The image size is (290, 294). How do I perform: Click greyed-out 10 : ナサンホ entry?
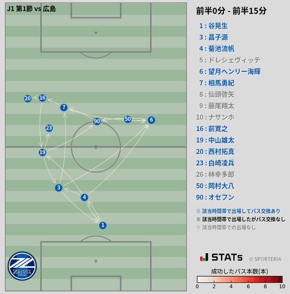tap(215, 117)
